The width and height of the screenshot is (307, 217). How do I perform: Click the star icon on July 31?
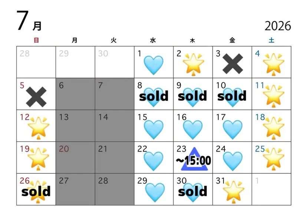[x=233, y=192]
